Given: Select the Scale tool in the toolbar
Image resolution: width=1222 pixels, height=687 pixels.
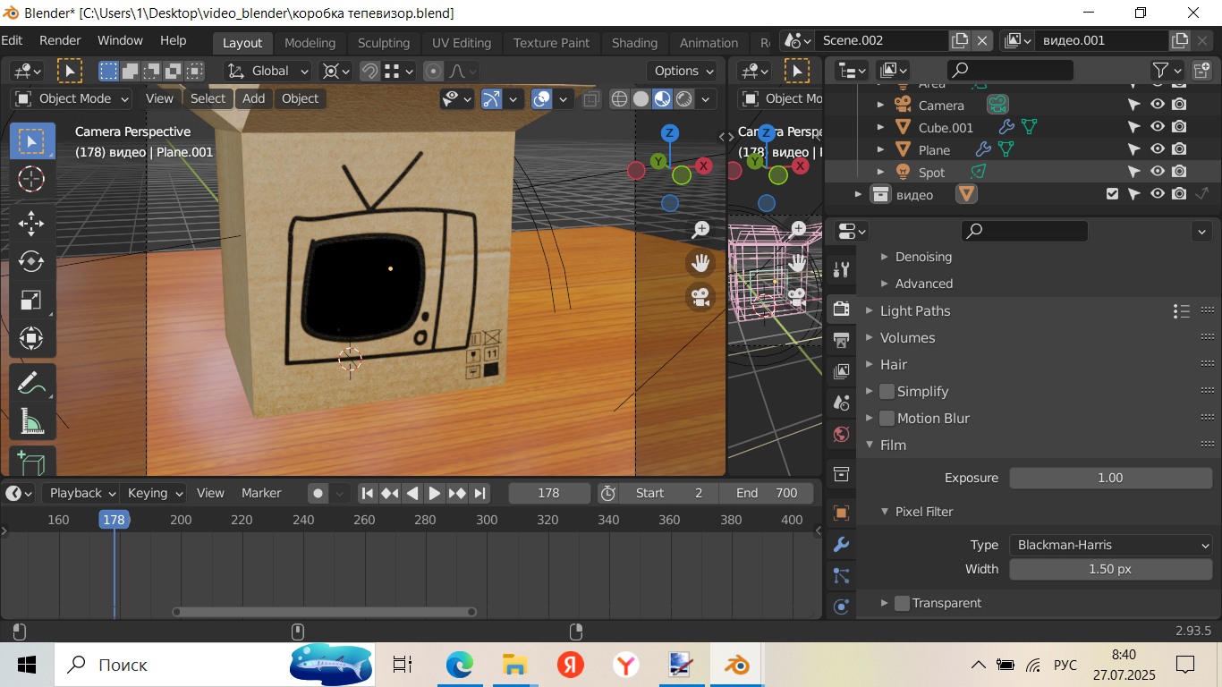Looking at the screenshot, I should (31, 300).
